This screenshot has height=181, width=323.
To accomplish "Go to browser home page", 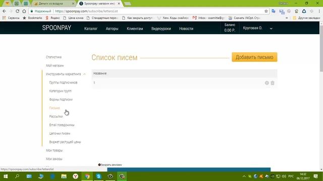I will tap(24, 11).
